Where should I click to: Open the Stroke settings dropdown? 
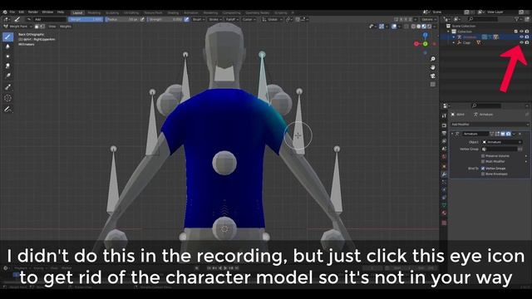point(215,19)
